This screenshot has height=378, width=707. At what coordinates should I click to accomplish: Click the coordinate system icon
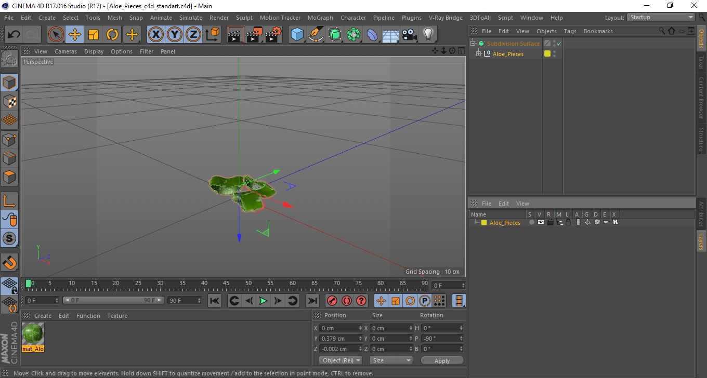click(213, 35)
